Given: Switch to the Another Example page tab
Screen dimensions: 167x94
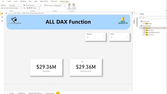Looking at the screenshot, I should click(50, 93).
